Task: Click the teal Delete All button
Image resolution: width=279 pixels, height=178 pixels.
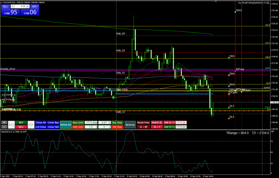Action: pyautogui.click(x=66, y=125)
